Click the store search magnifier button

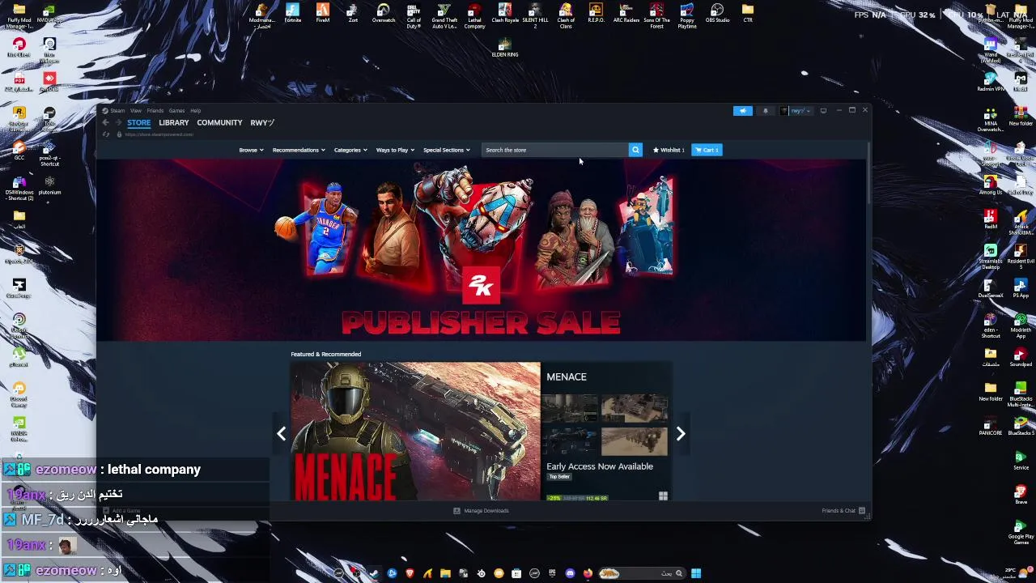tap(635, 150)
